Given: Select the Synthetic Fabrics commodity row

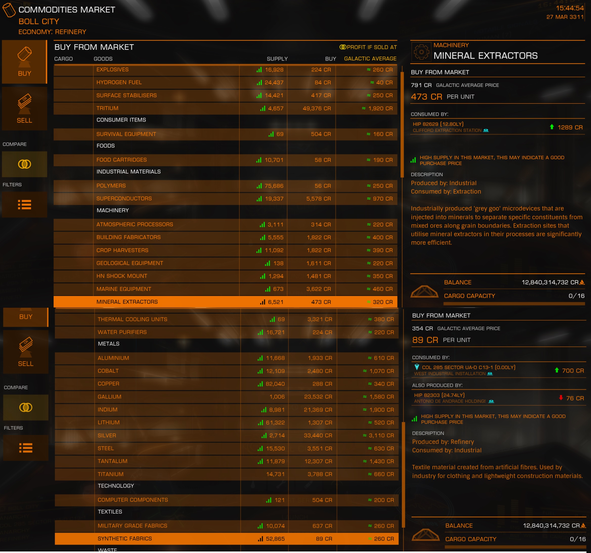Looking at the screenshot, I should (227, 538).
